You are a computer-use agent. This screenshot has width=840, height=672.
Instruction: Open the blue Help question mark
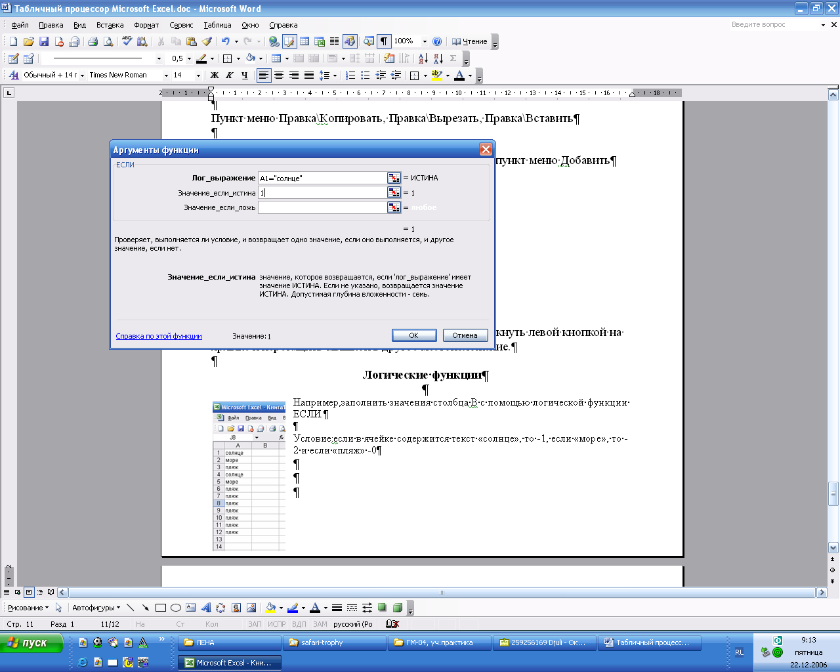click(x=437, y=41)
